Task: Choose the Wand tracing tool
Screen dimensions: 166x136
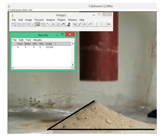Action: [48, 24]
